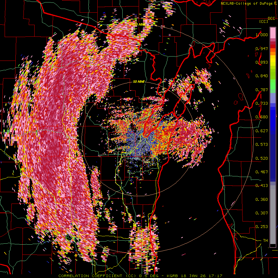Click the 0.253 scale label

click(262, 227)
